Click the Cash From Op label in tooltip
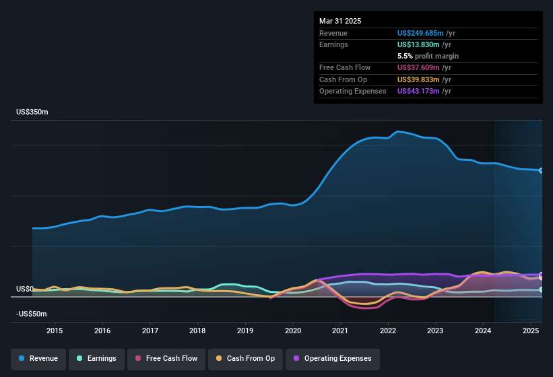This screenshot has width=553, height=377. click(x=343, y=79)
